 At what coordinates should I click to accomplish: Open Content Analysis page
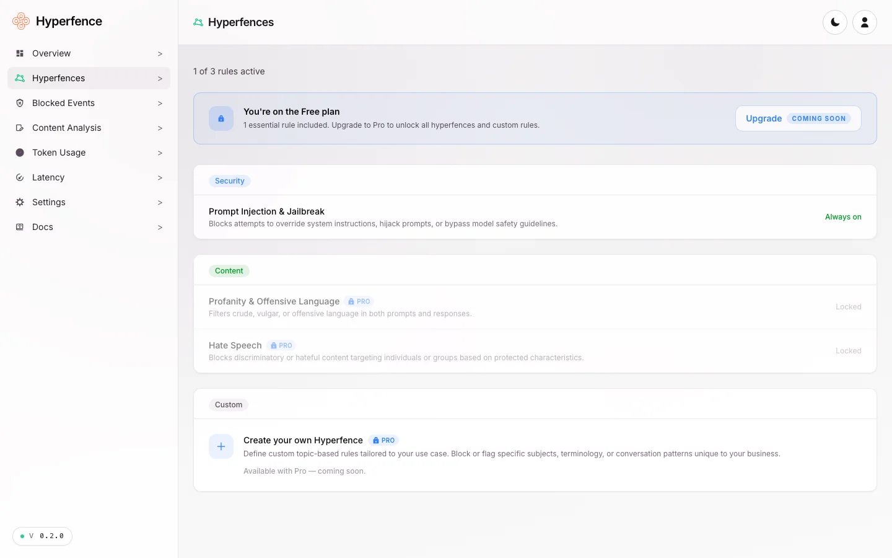(89, 128)
